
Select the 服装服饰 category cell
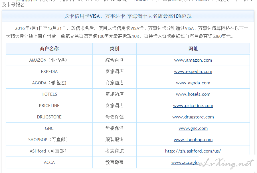114,140
